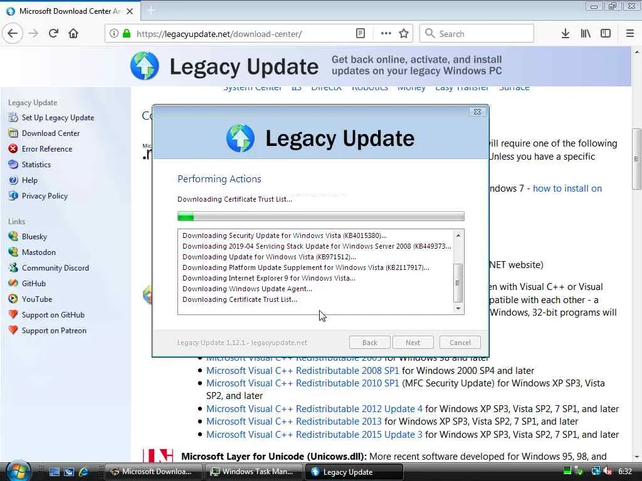Click the Download Center sidebar icon
642x481 pixels.
[14, 133]
